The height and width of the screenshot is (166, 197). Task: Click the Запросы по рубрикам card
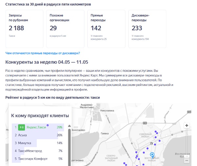click(24, 29)
